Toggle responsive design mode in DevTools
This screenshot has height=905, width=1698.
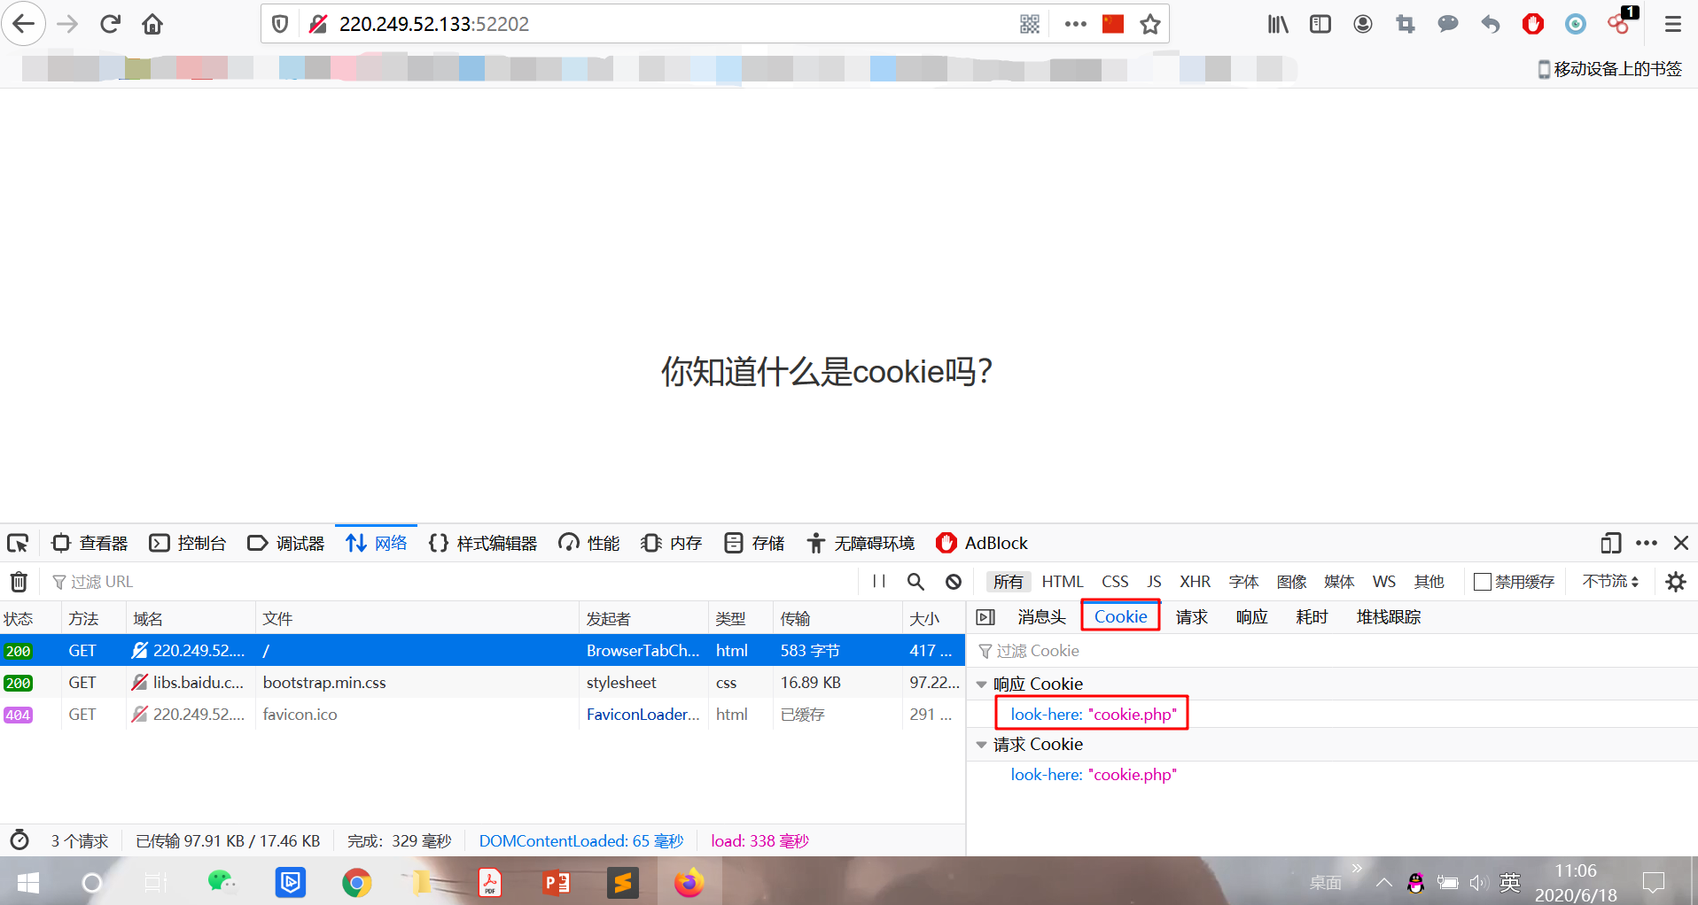tap(1611, 543)
